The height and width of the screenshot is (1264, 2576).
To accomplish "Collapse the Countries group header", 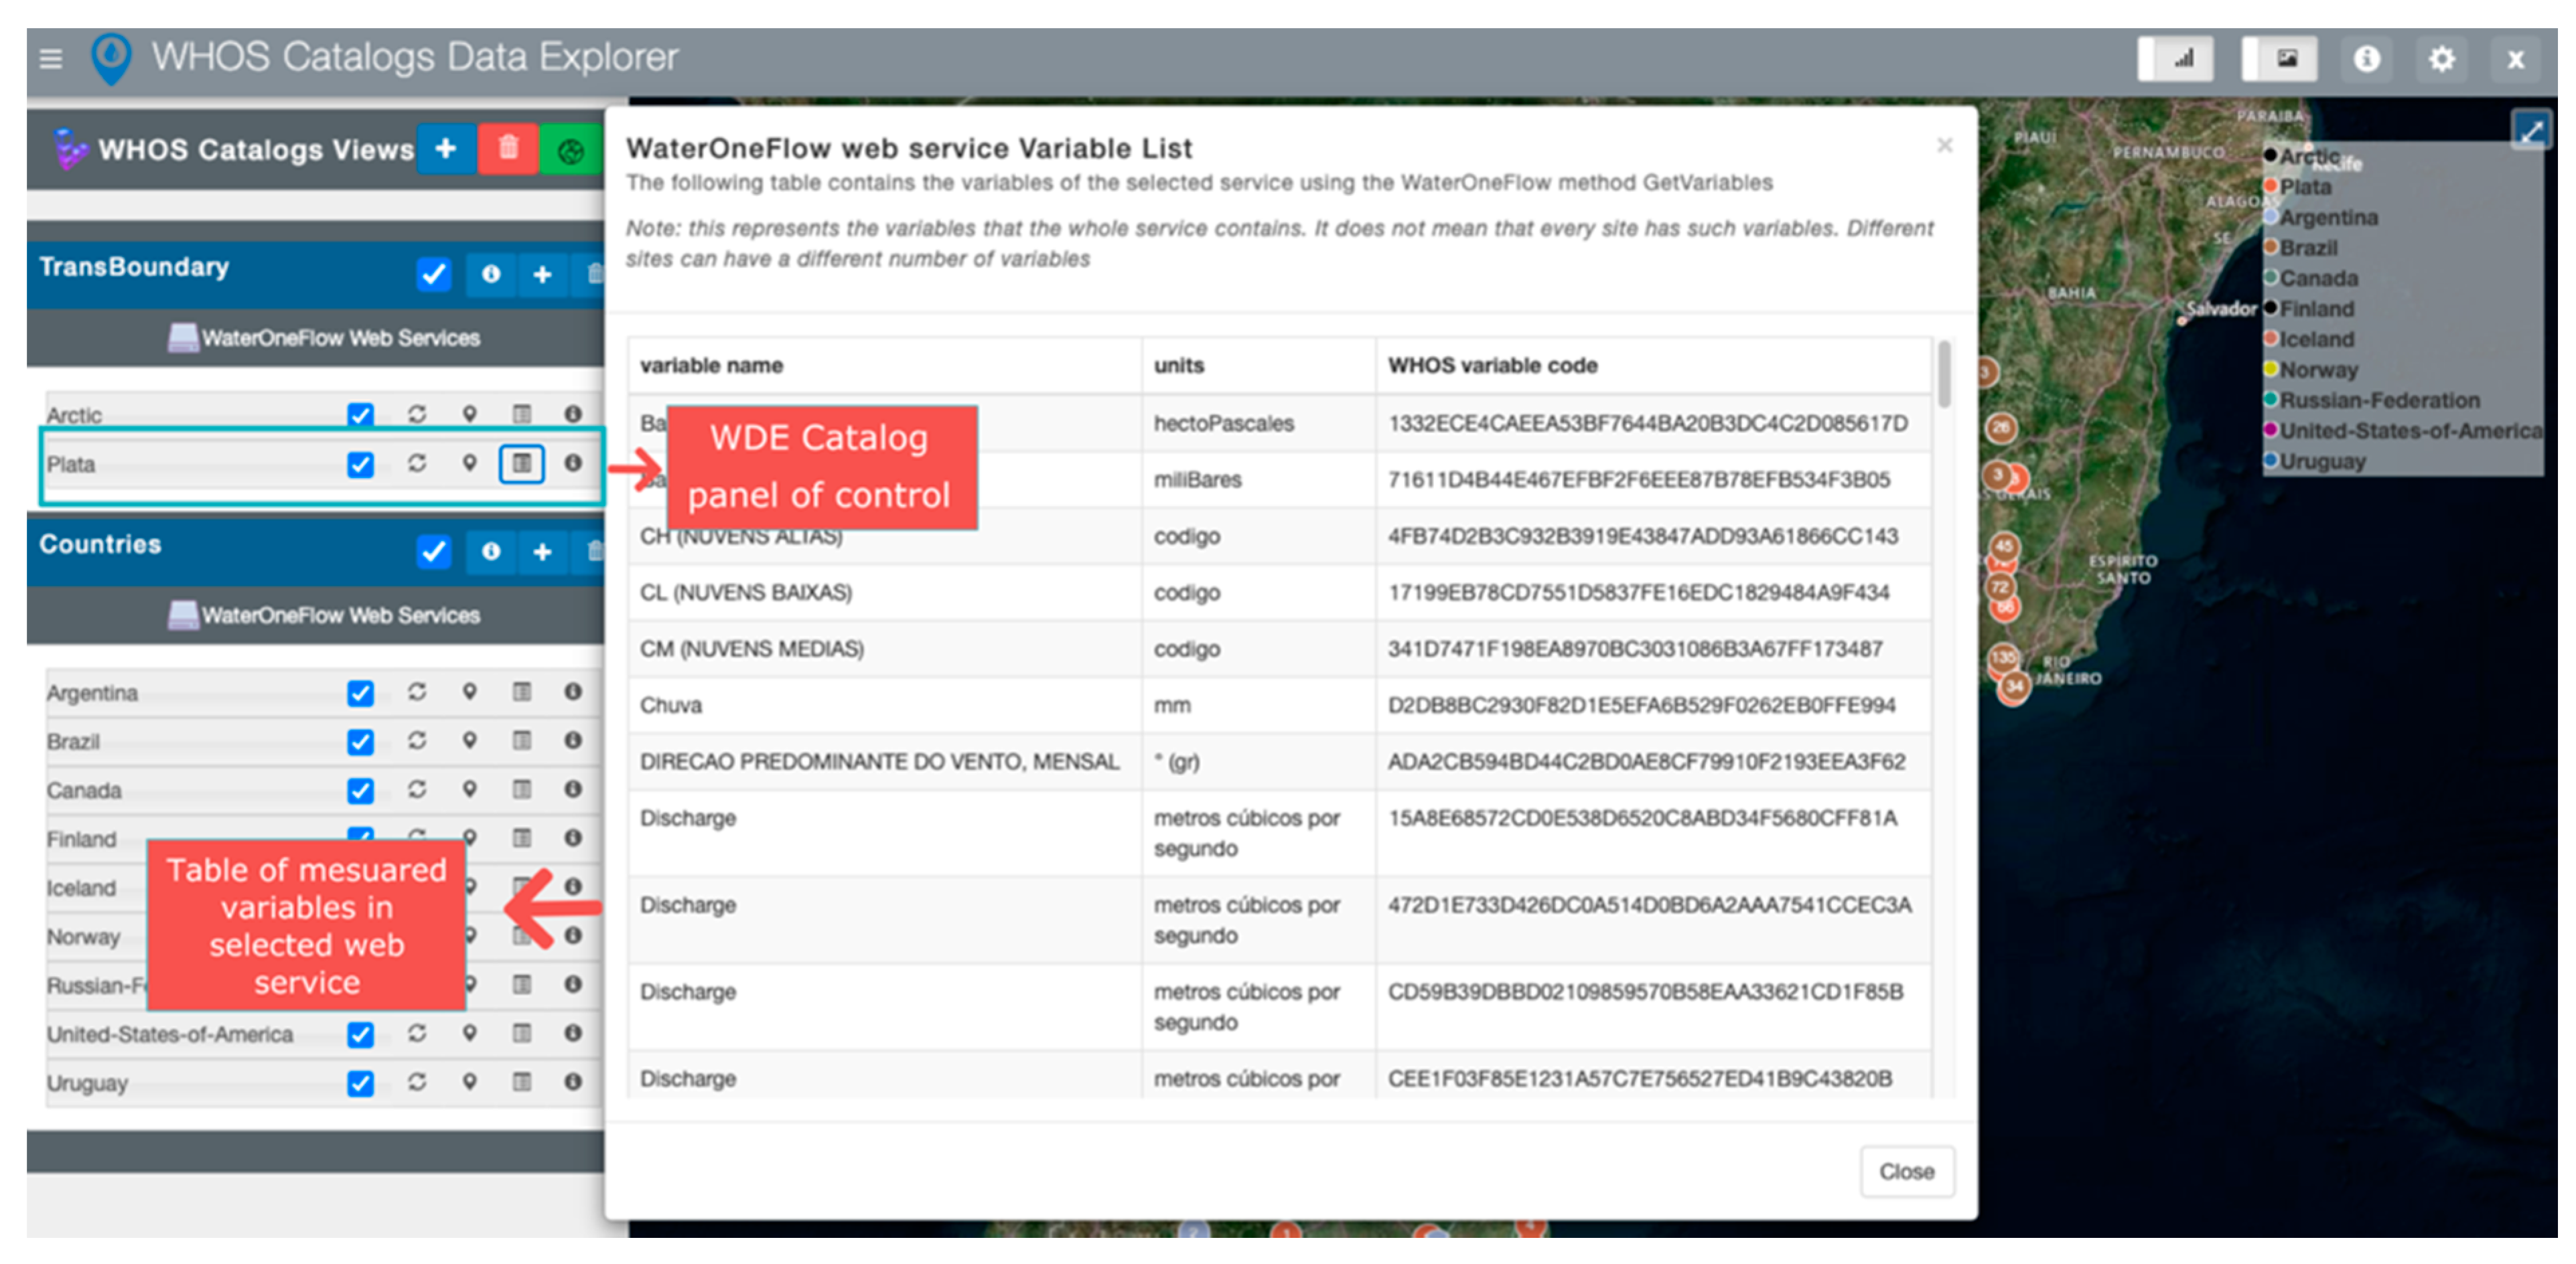I will (100, 544).
